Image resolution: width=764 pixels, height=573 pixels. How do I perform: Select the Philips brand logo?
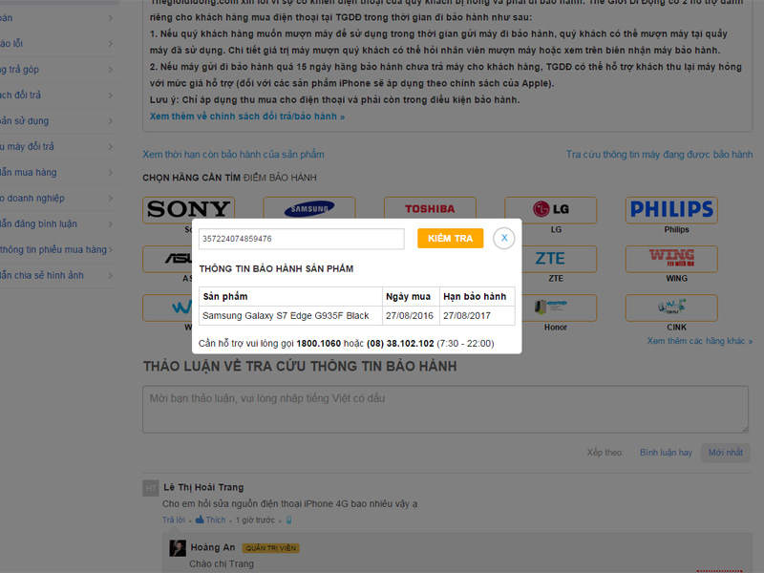pos(671,210)
